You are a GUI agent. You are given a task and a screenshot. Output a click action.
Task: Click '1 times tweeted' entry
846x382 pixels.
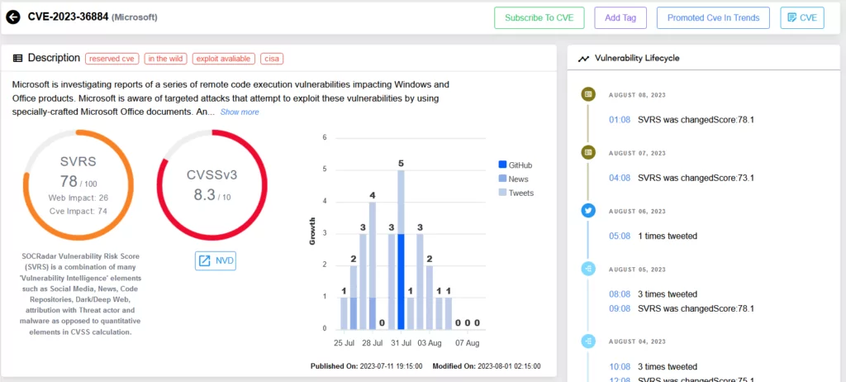[x=668, y=236]
